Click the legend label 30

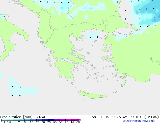pos(55,122)
